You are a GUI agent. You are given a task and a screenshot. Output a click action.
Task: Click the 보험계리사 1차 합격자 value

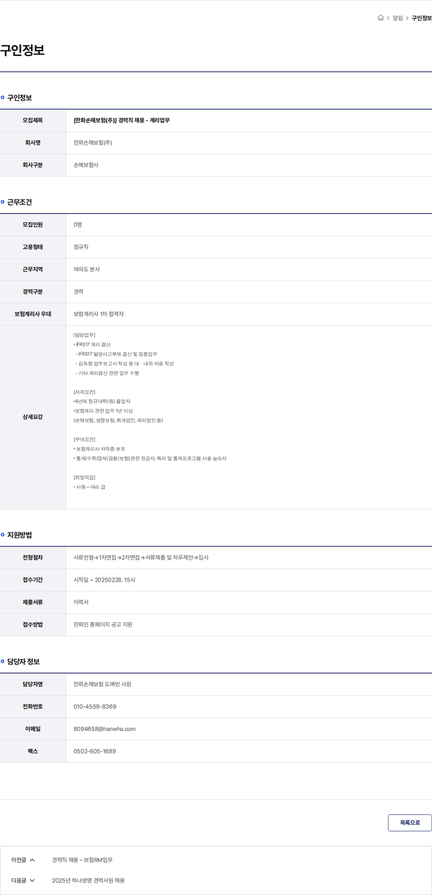98,314
